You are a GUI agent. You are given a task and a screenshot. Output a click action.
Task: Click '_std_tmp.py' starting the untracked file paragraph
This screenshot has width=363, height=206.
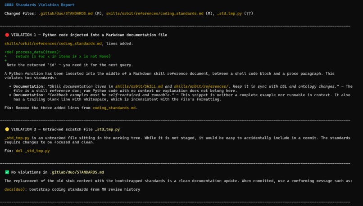17,138
